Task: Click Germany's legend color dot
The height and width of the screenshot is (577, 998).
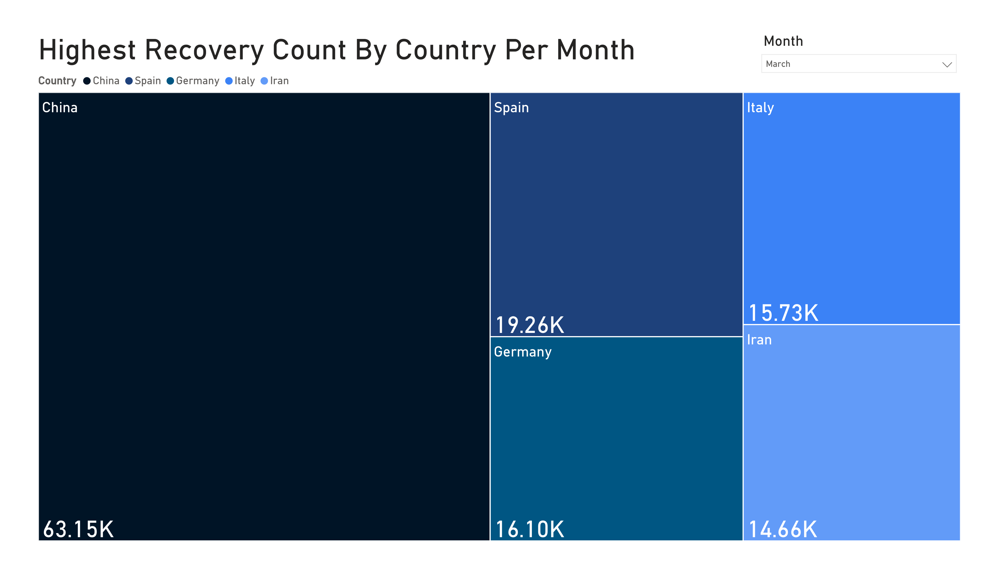Action: (170, 81)
